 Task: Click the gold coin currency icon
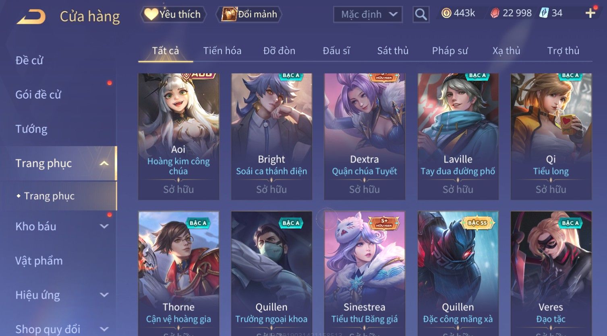click(446, 13)
